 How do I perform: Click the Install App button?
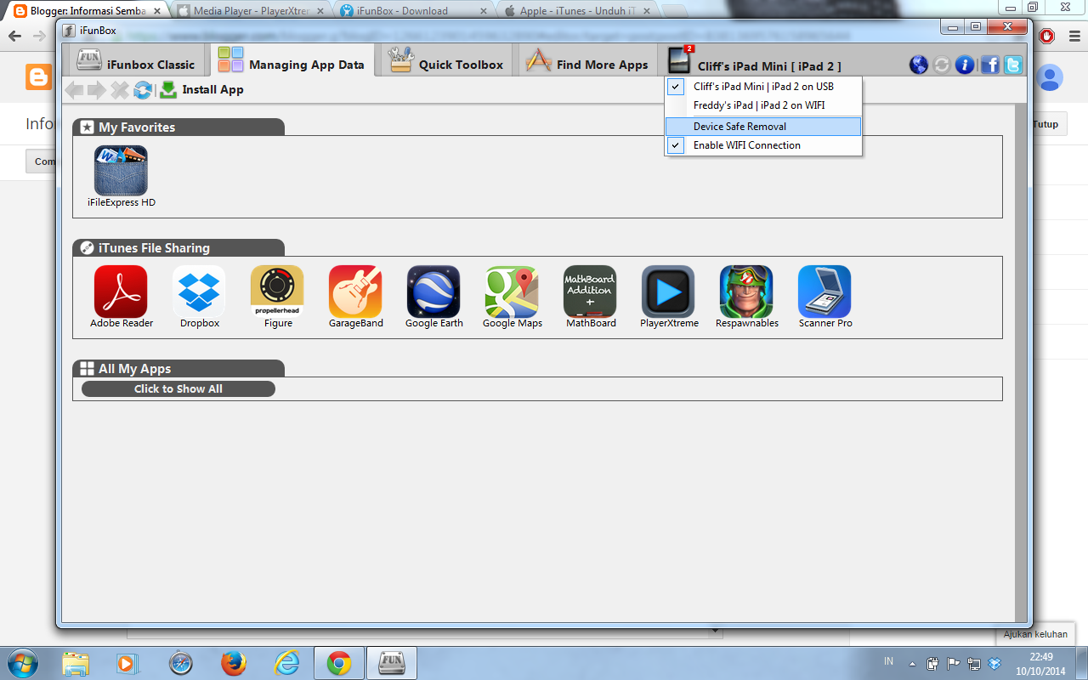[x=202, y=89]
